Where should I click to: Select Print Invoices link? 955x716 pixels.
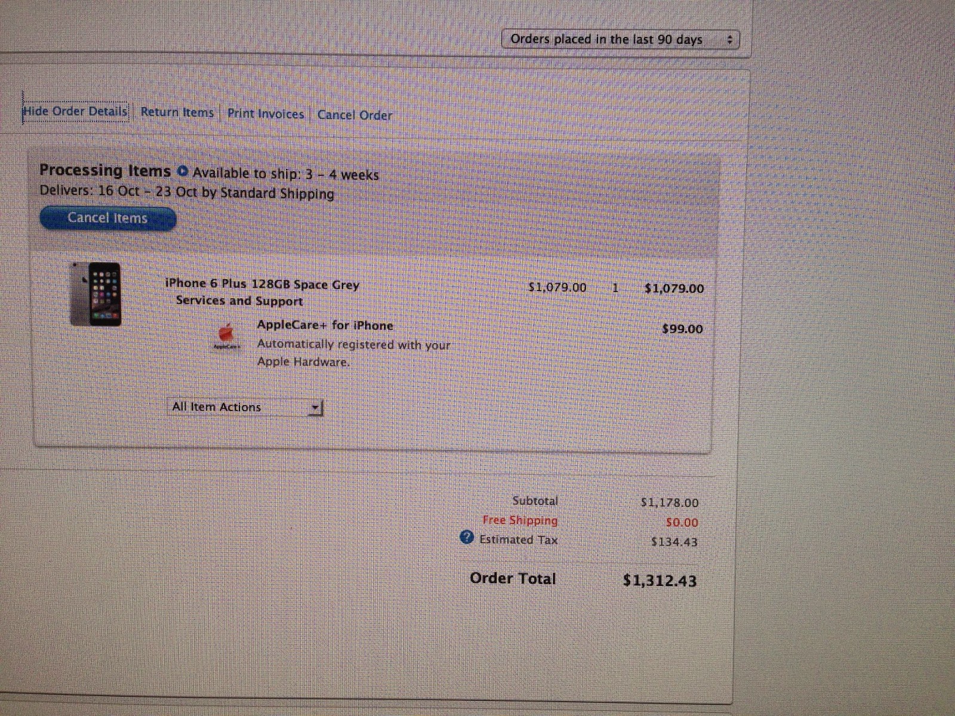coord(266,113)
